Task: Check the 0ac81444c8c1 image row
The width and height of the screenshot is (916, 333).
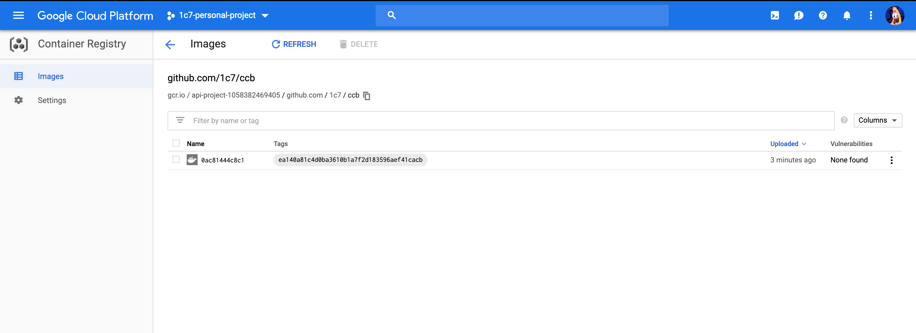Action: pyautogui.click(x=176, y=160)
